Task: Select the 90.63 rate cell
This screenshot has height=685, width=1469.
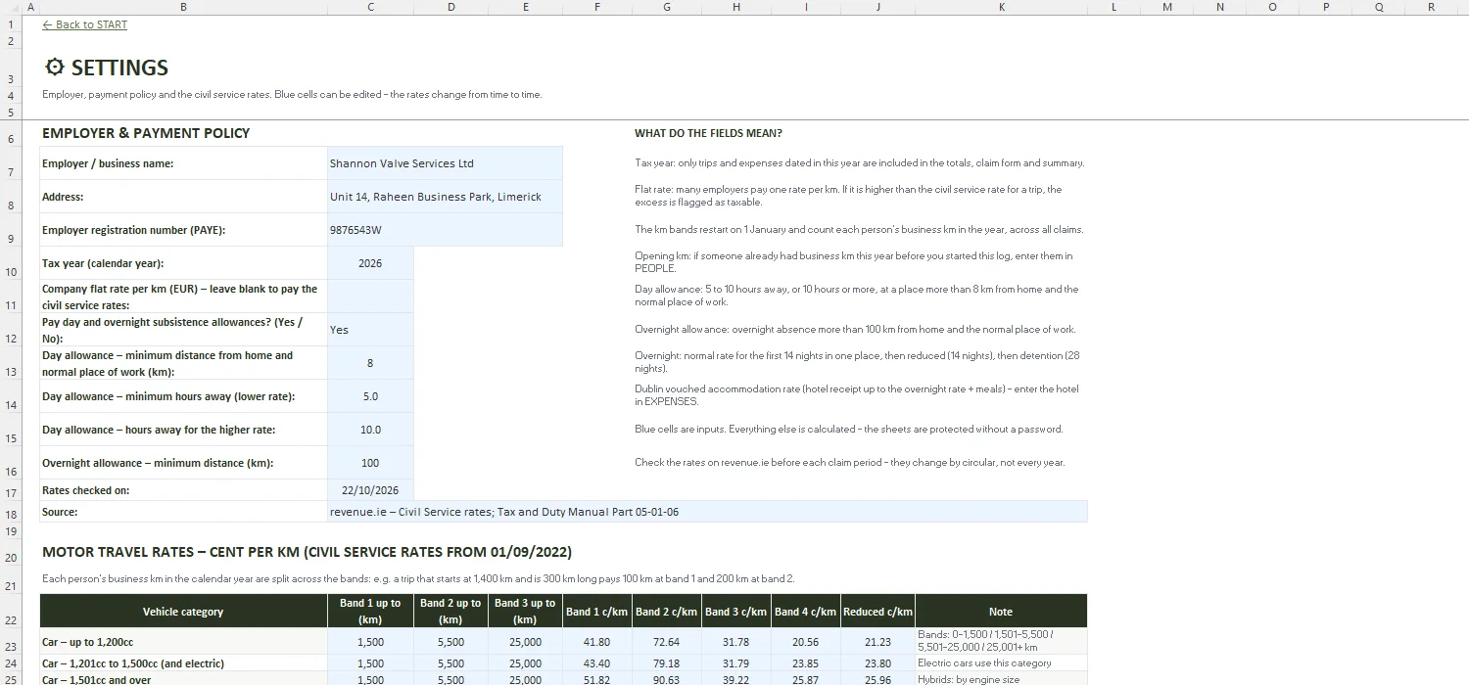Action: pyautogui.click(x=666, y=679)
